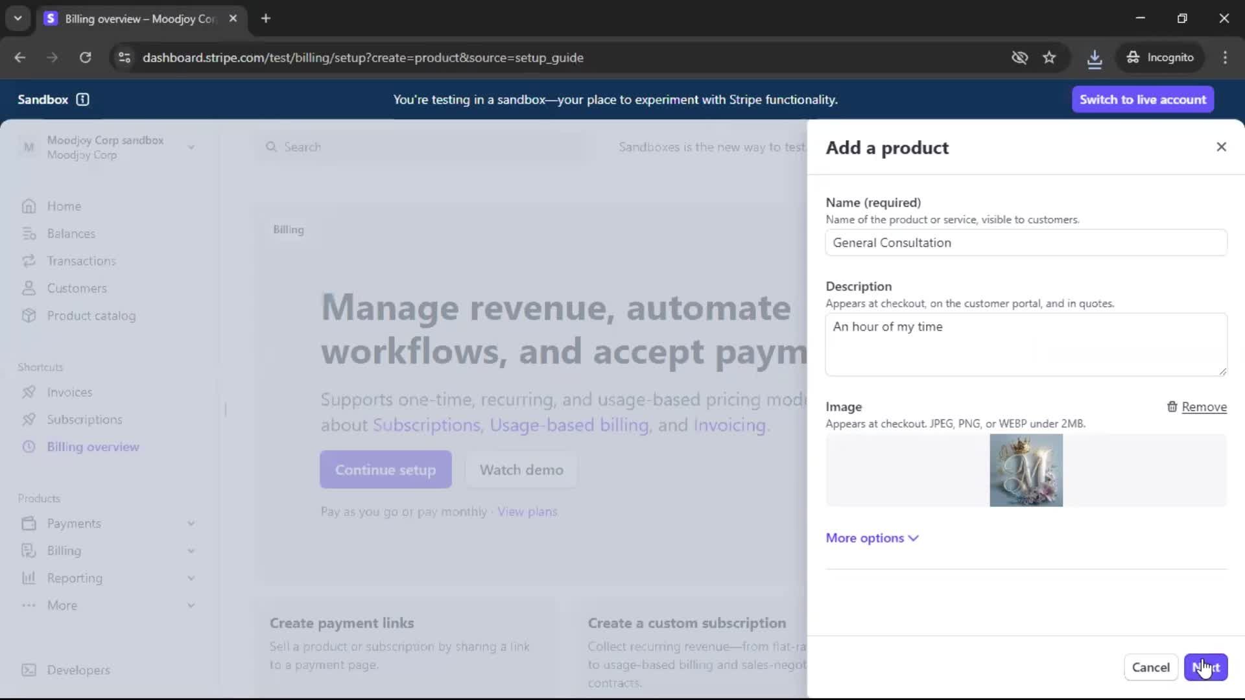The width and height of the screenshot is (1245, 700).
Task: Click the third-party cookies blocked eye icon
Action: pos(1019,58)
